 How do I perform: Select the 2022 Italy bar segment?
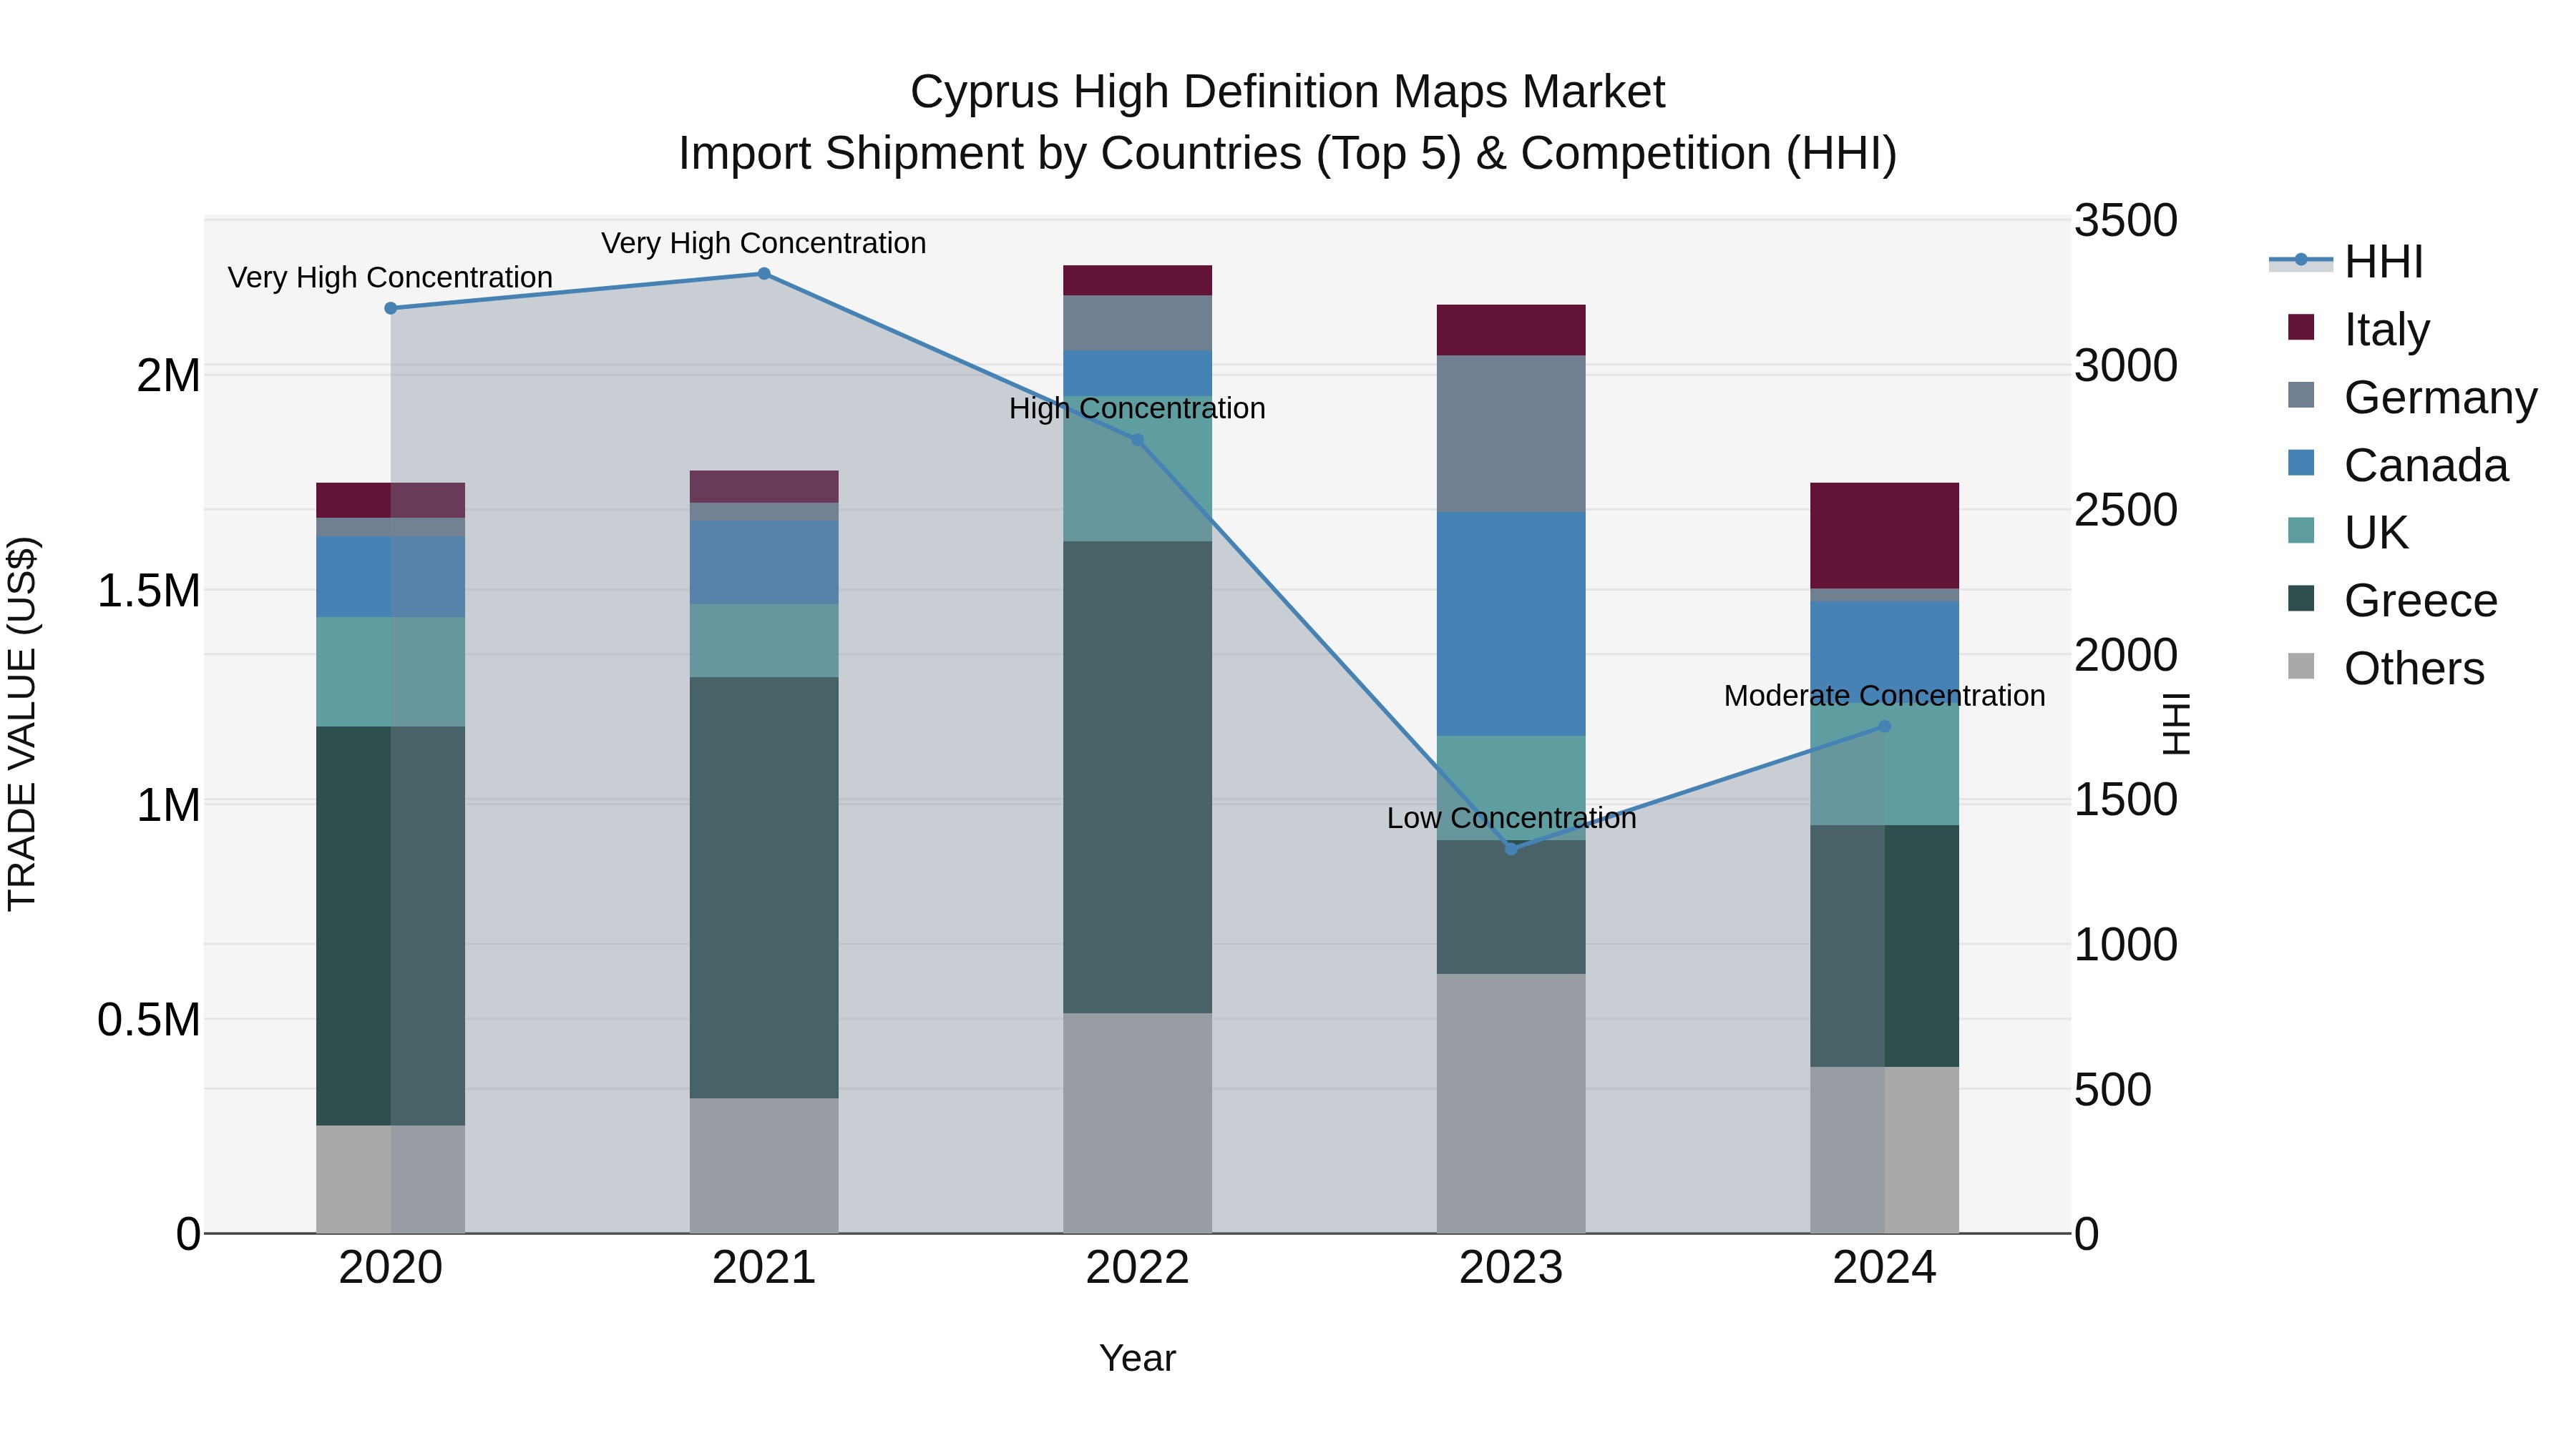click(1137, 280)
